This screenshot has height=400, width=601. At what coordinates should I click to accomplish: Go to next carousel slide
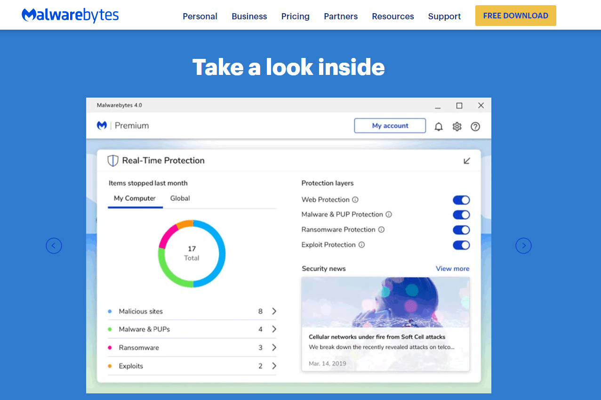523,245
